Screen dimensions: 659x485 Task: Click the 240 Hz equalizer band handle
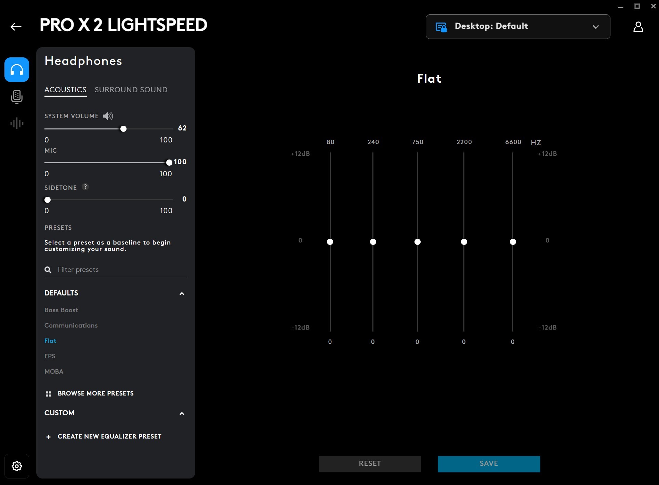pyautogui.click(x=373, y=242)
